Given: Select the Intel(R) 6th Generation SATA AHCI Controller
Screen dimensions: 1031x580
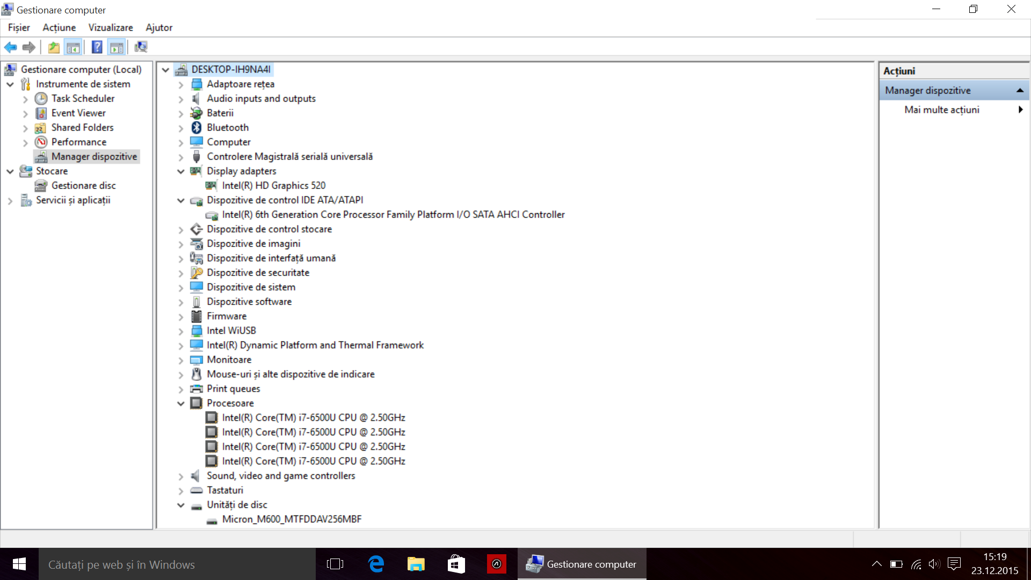Looking at the screenshot, I should (x=393, y=214).
